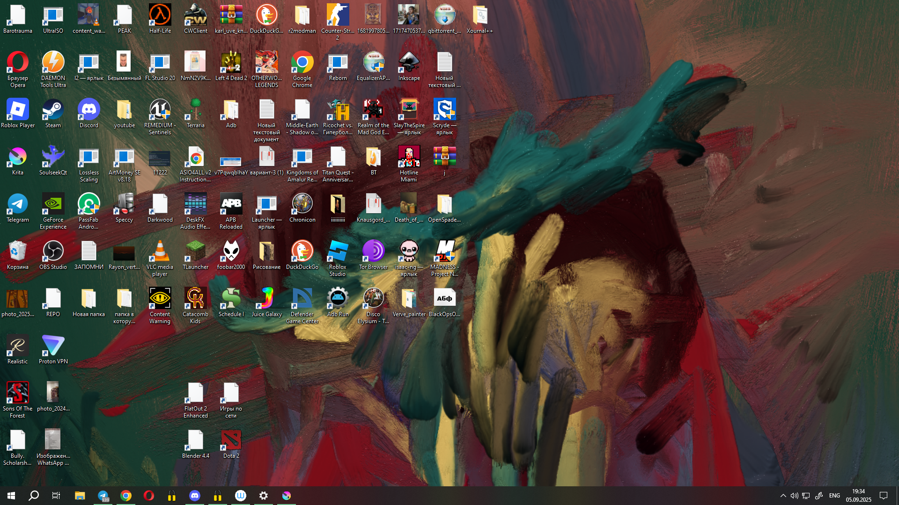Open the Tor Browser shortcut
The height and width of the screenshot is (505, 899).
(x=373, y=255)
